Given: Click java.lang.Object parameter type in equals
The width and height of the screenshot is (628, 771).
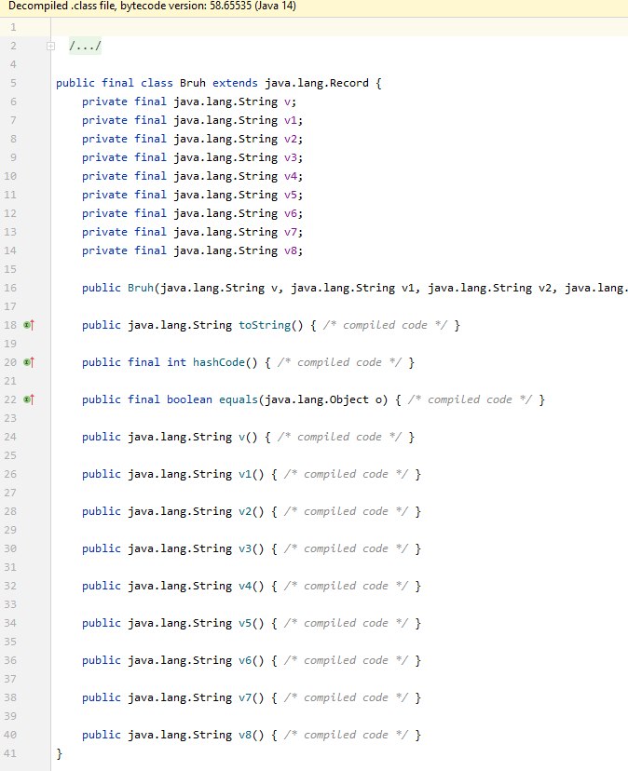Looking at the screenshot, I should point(317,399).
